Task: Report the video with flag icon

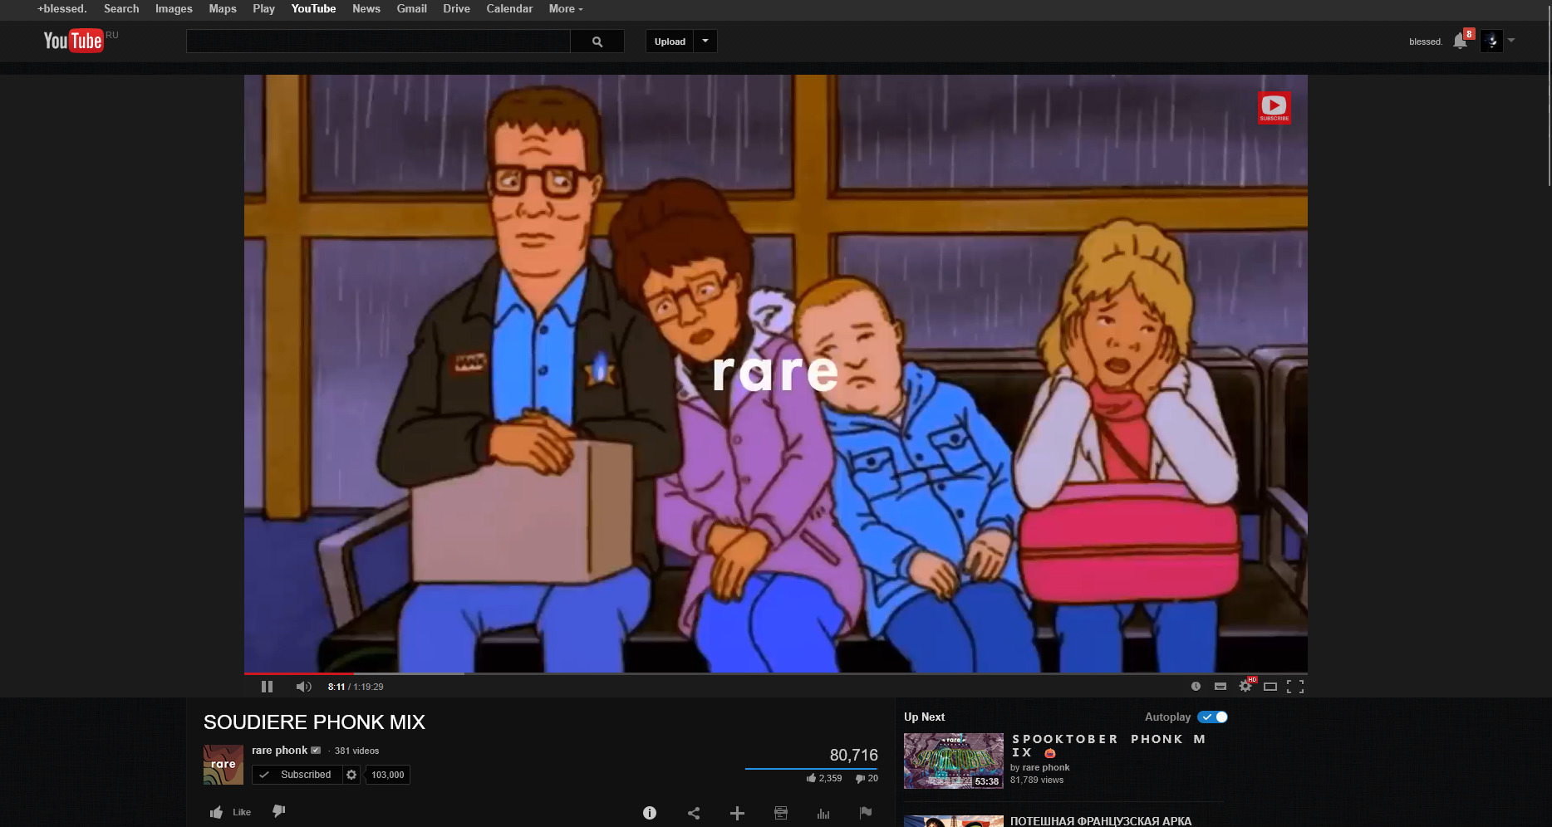Action: pos(866,812)
